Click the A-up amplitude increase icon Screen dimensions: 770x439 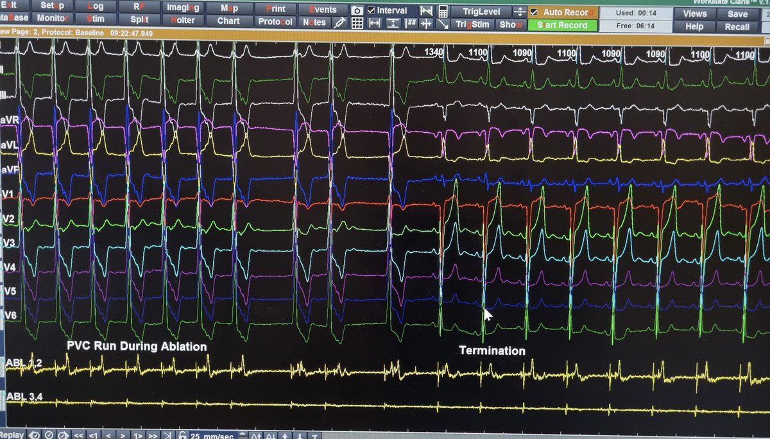coord(255,435)
